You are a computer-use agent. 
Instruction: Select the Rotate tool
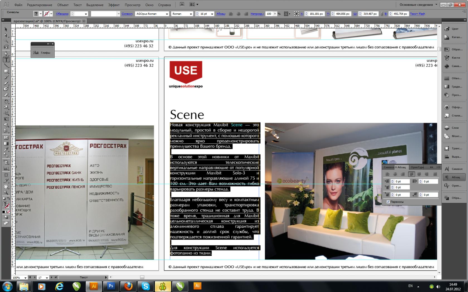point(6,101)
